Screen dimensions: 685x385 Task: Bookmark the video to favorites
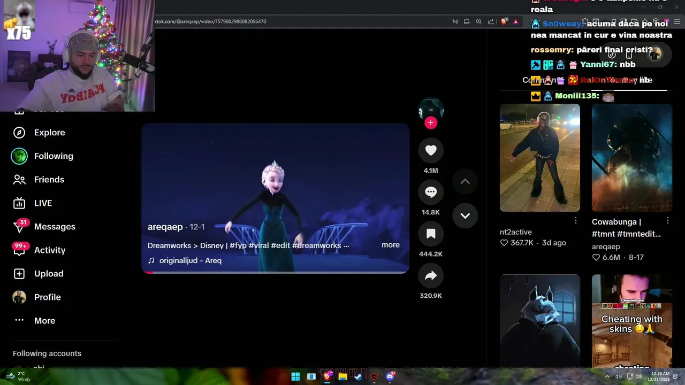point(431,234)
